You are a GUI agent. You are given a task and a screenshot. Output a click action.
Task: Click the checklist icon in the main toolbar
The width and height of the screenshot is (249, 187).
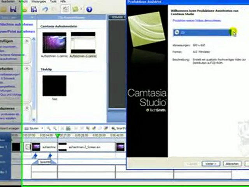[x=65, y=9]
